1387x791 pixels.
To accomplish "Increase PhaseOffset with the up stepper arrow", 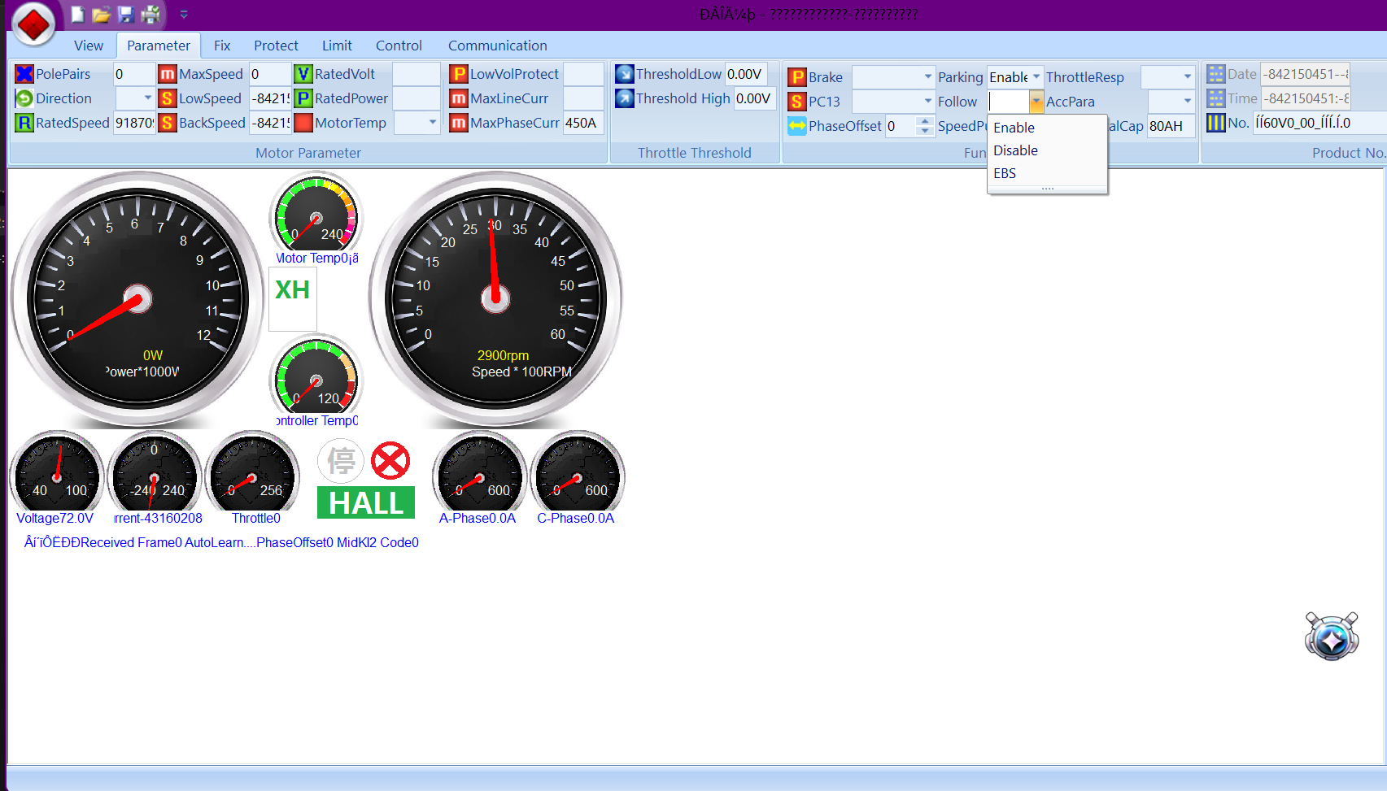I will [x=925, y=121].
